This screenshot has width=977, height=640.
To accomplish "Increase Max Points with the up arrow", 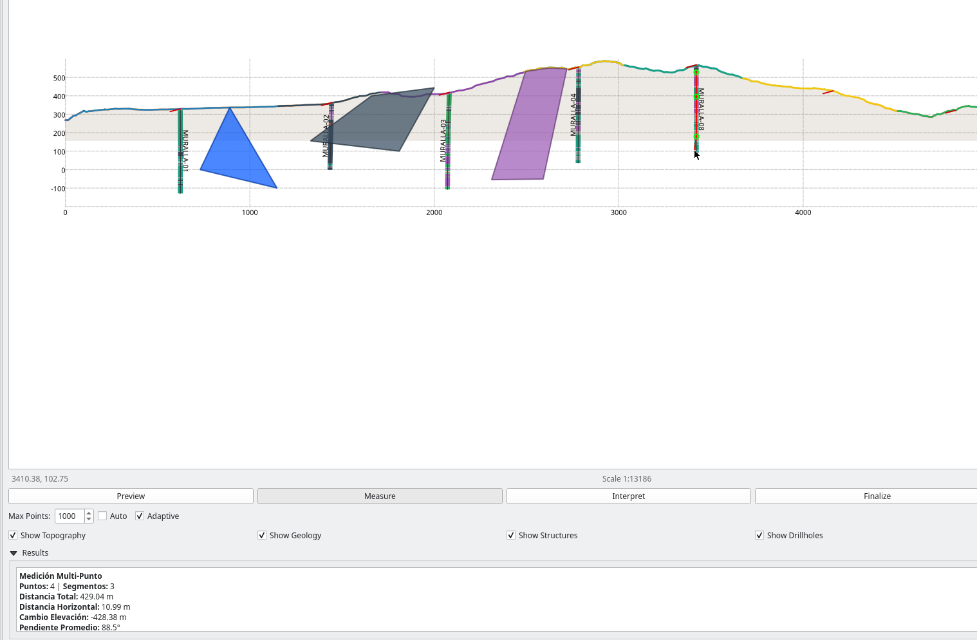I will click(x=89, y=513).
